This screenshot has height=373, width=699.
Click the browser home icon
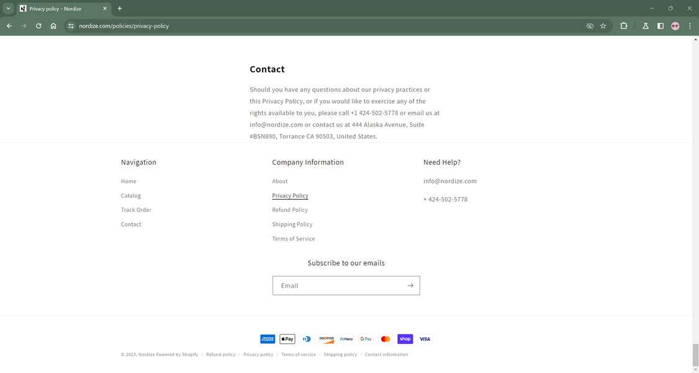[53, 26]
